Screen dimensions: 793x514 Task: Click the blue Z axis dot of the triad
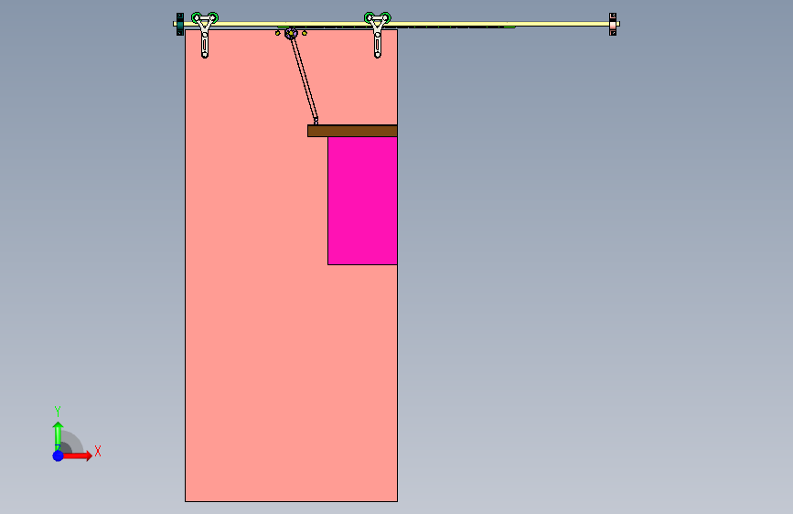tap(58, 455)
